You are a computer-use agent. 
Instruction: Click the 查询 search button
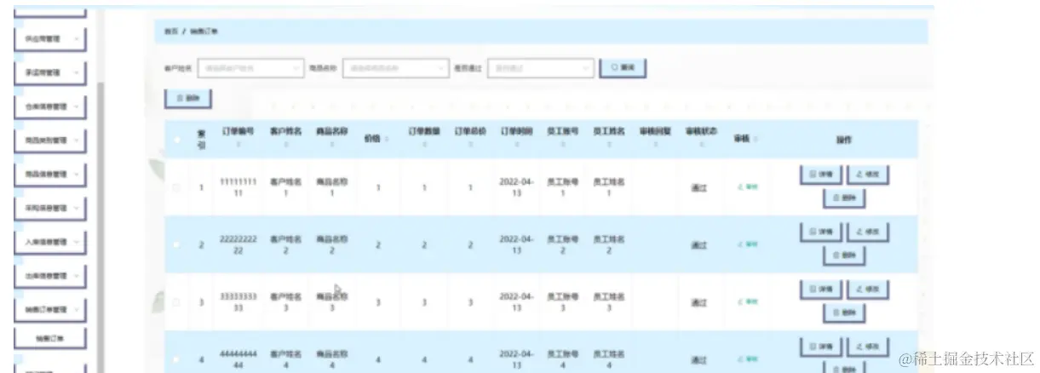tap(623, 67)
